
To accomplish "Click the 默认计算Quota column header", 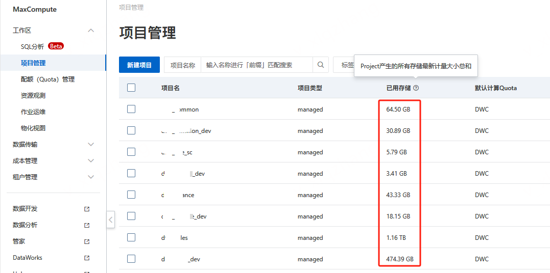I will (496, 88).
